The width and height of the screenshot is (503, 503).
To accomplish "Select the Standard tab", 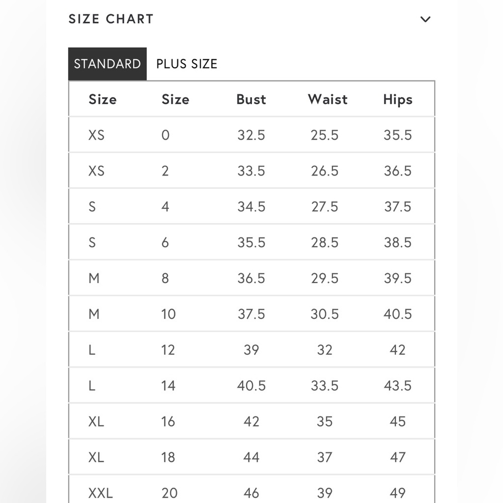I will tap(108, 64).
